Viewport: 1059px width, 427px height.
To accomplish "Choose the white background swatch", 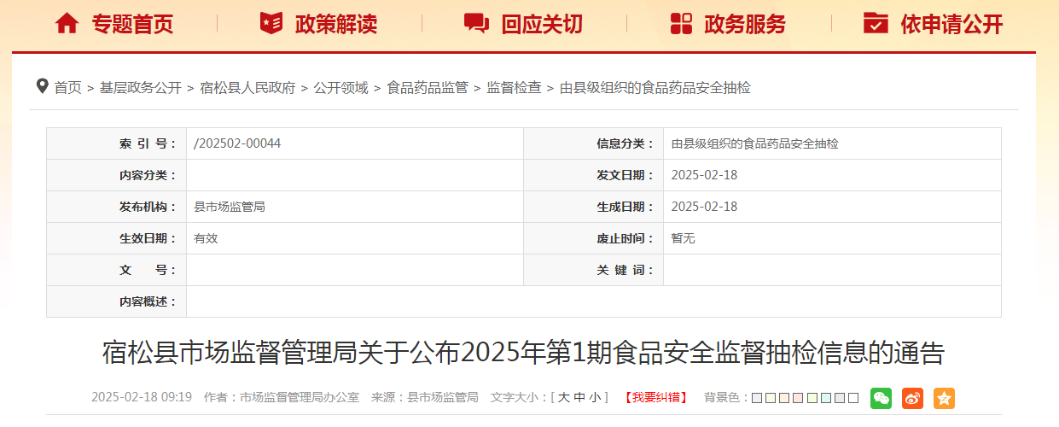I will coord(853,398).
